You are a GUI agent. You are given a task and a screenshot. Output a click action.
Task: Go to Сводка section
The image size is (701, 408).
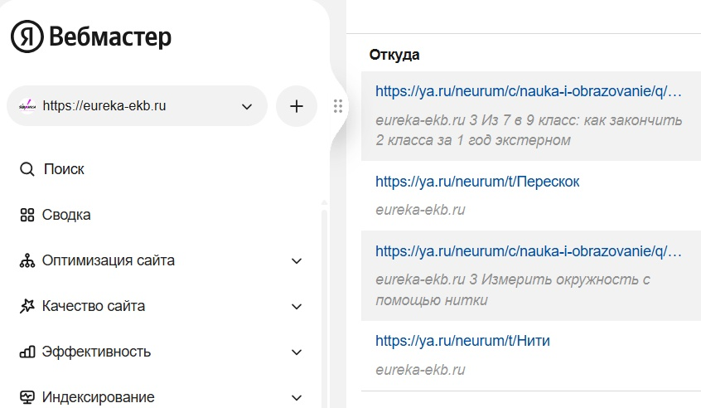(x=66, y=215)
